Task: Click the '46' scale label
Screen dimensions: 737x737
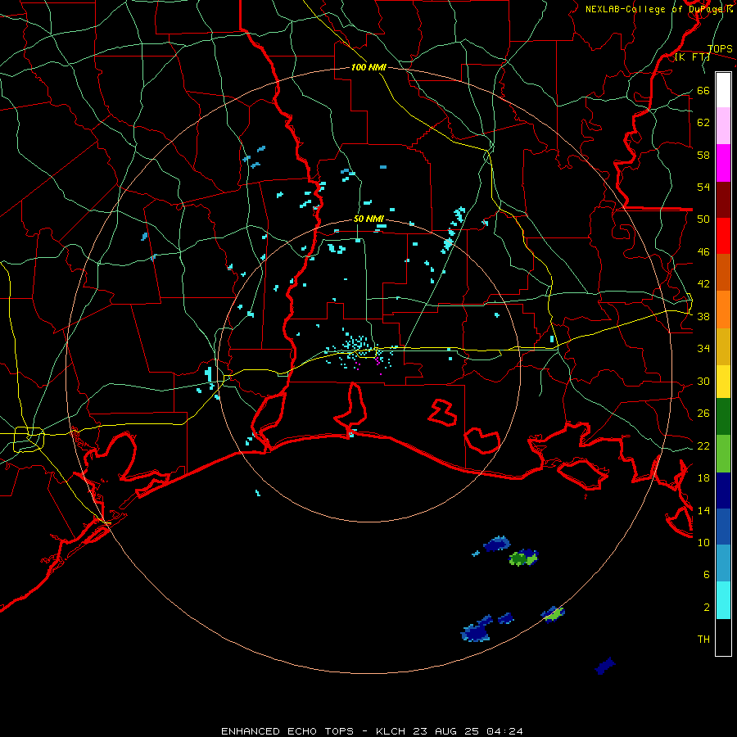Action: click(x=703, y=251)
